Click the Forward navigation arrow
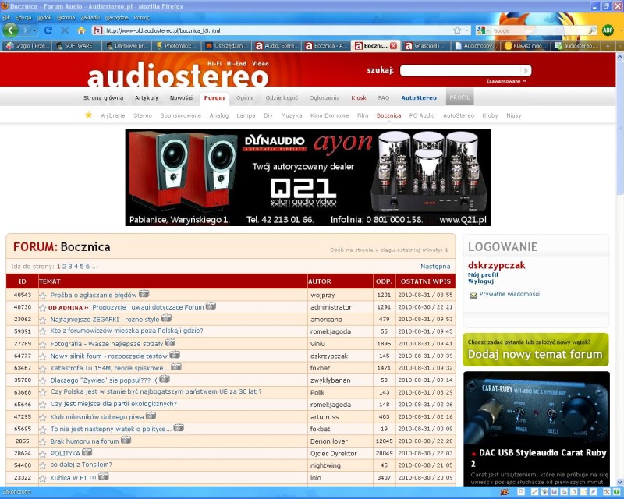The width and height of the screenshot is (624, 499). point(26,30)
